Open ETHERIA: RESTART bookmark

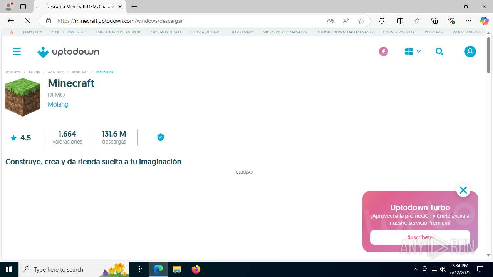pyautogui.click(x=205, y=32)
